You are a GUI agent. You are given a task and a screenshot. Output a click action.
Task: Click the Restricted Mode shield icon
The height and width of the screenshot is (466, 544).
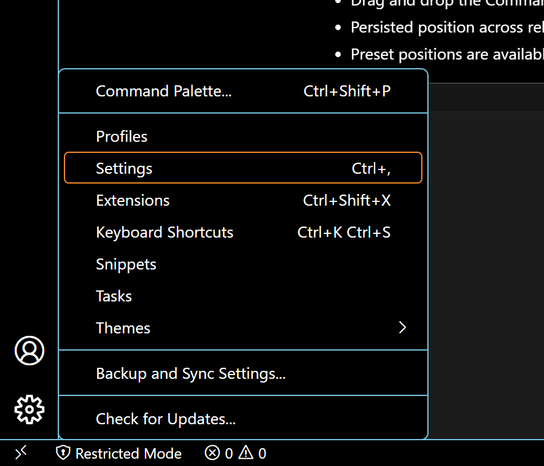[63, 453]
